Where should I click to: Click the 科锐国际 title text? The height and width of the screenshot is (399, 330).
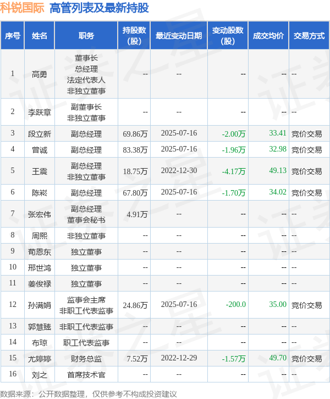[22, 8]
